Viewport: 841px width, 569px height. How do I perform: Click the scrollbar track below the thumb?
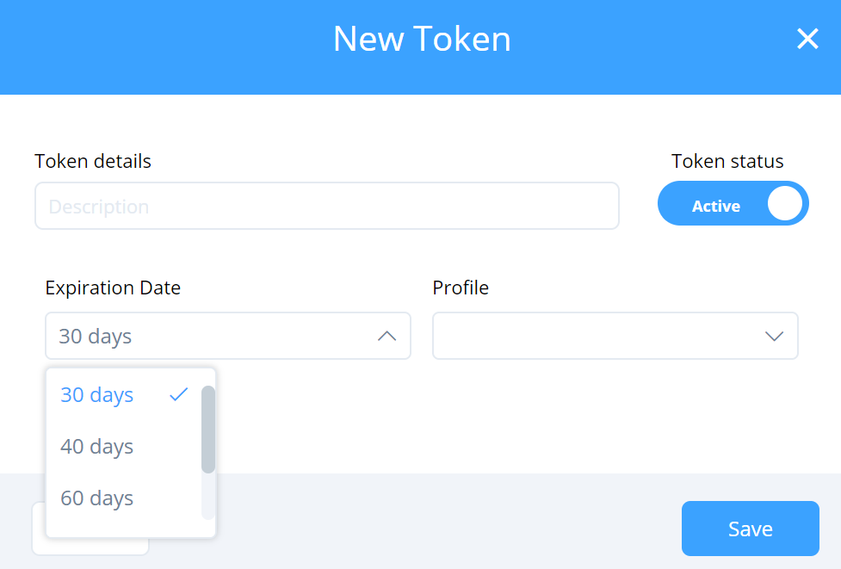208,498
